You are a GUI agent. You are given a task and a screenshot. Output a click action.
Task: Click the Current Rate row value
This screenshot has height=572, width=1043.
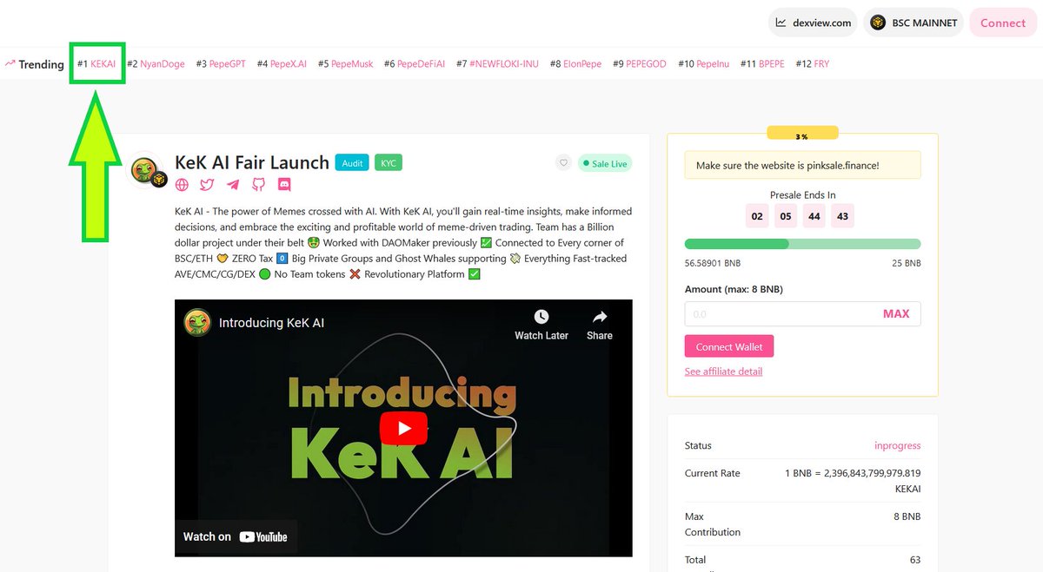[x=852, y=481]
